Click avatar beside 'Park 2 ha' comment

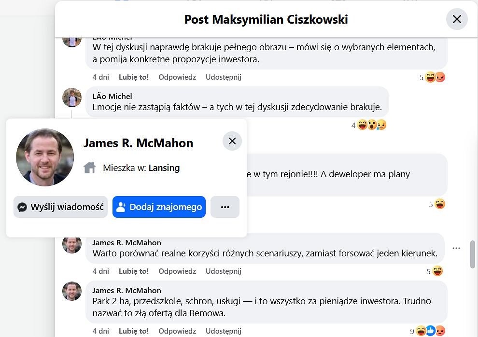[x=72, y=291]
